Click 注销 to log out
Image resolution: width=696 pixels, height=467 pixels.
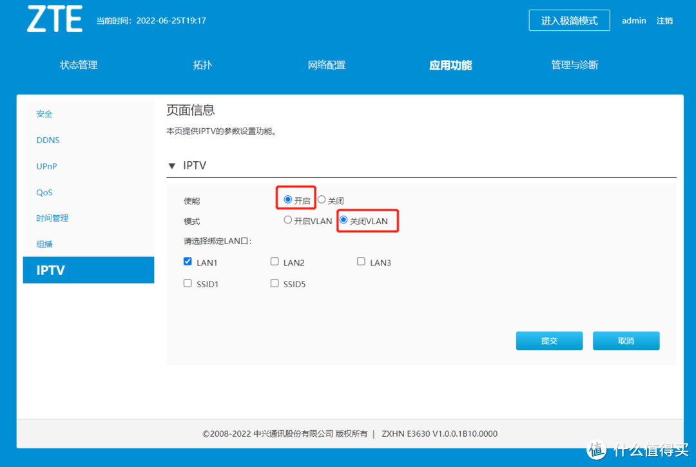(x=664, y=20)
